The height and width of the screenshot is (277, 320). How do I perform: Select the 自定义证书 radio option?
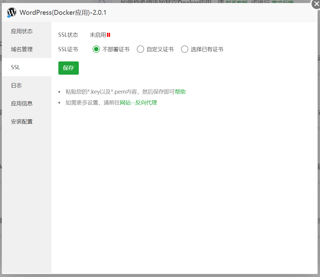pyautogui.click(x=140, y=49)
